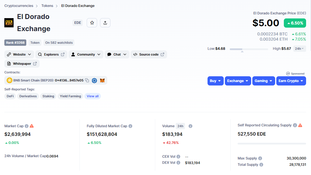Click the EDE symbol badge

click(77, 23)
